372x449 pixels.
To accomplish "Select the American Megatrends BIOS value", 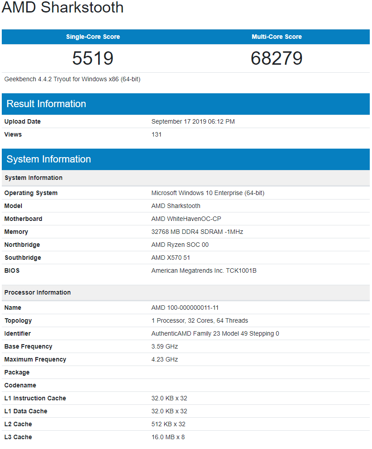I will pyautogui.click(x=204, y=270).
